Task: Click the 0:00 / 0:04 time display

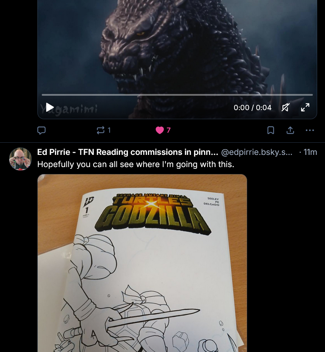Action: click(252, 107)
